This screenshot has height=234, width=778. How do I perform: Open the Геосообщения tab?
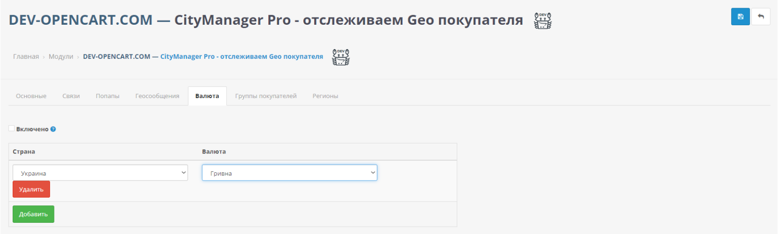click(x=157, y=96)
